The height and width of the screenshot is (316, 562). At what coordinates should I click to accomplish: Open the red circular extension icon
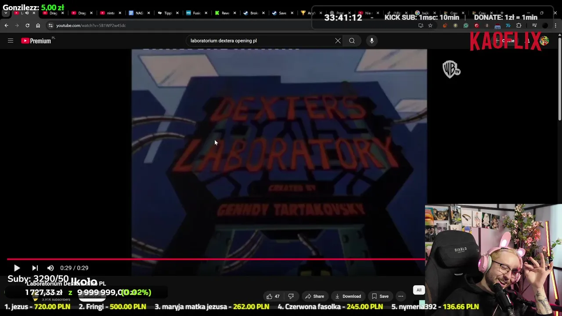pos(476,25)
